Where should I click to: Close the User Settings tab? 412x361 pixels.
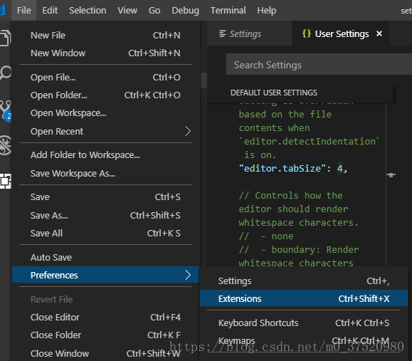(379, 33)
